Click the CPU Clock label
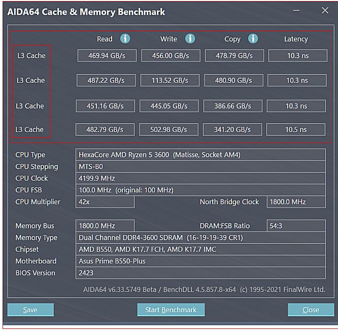The height and width of the screenshot is (332, 338). point(31,178)
